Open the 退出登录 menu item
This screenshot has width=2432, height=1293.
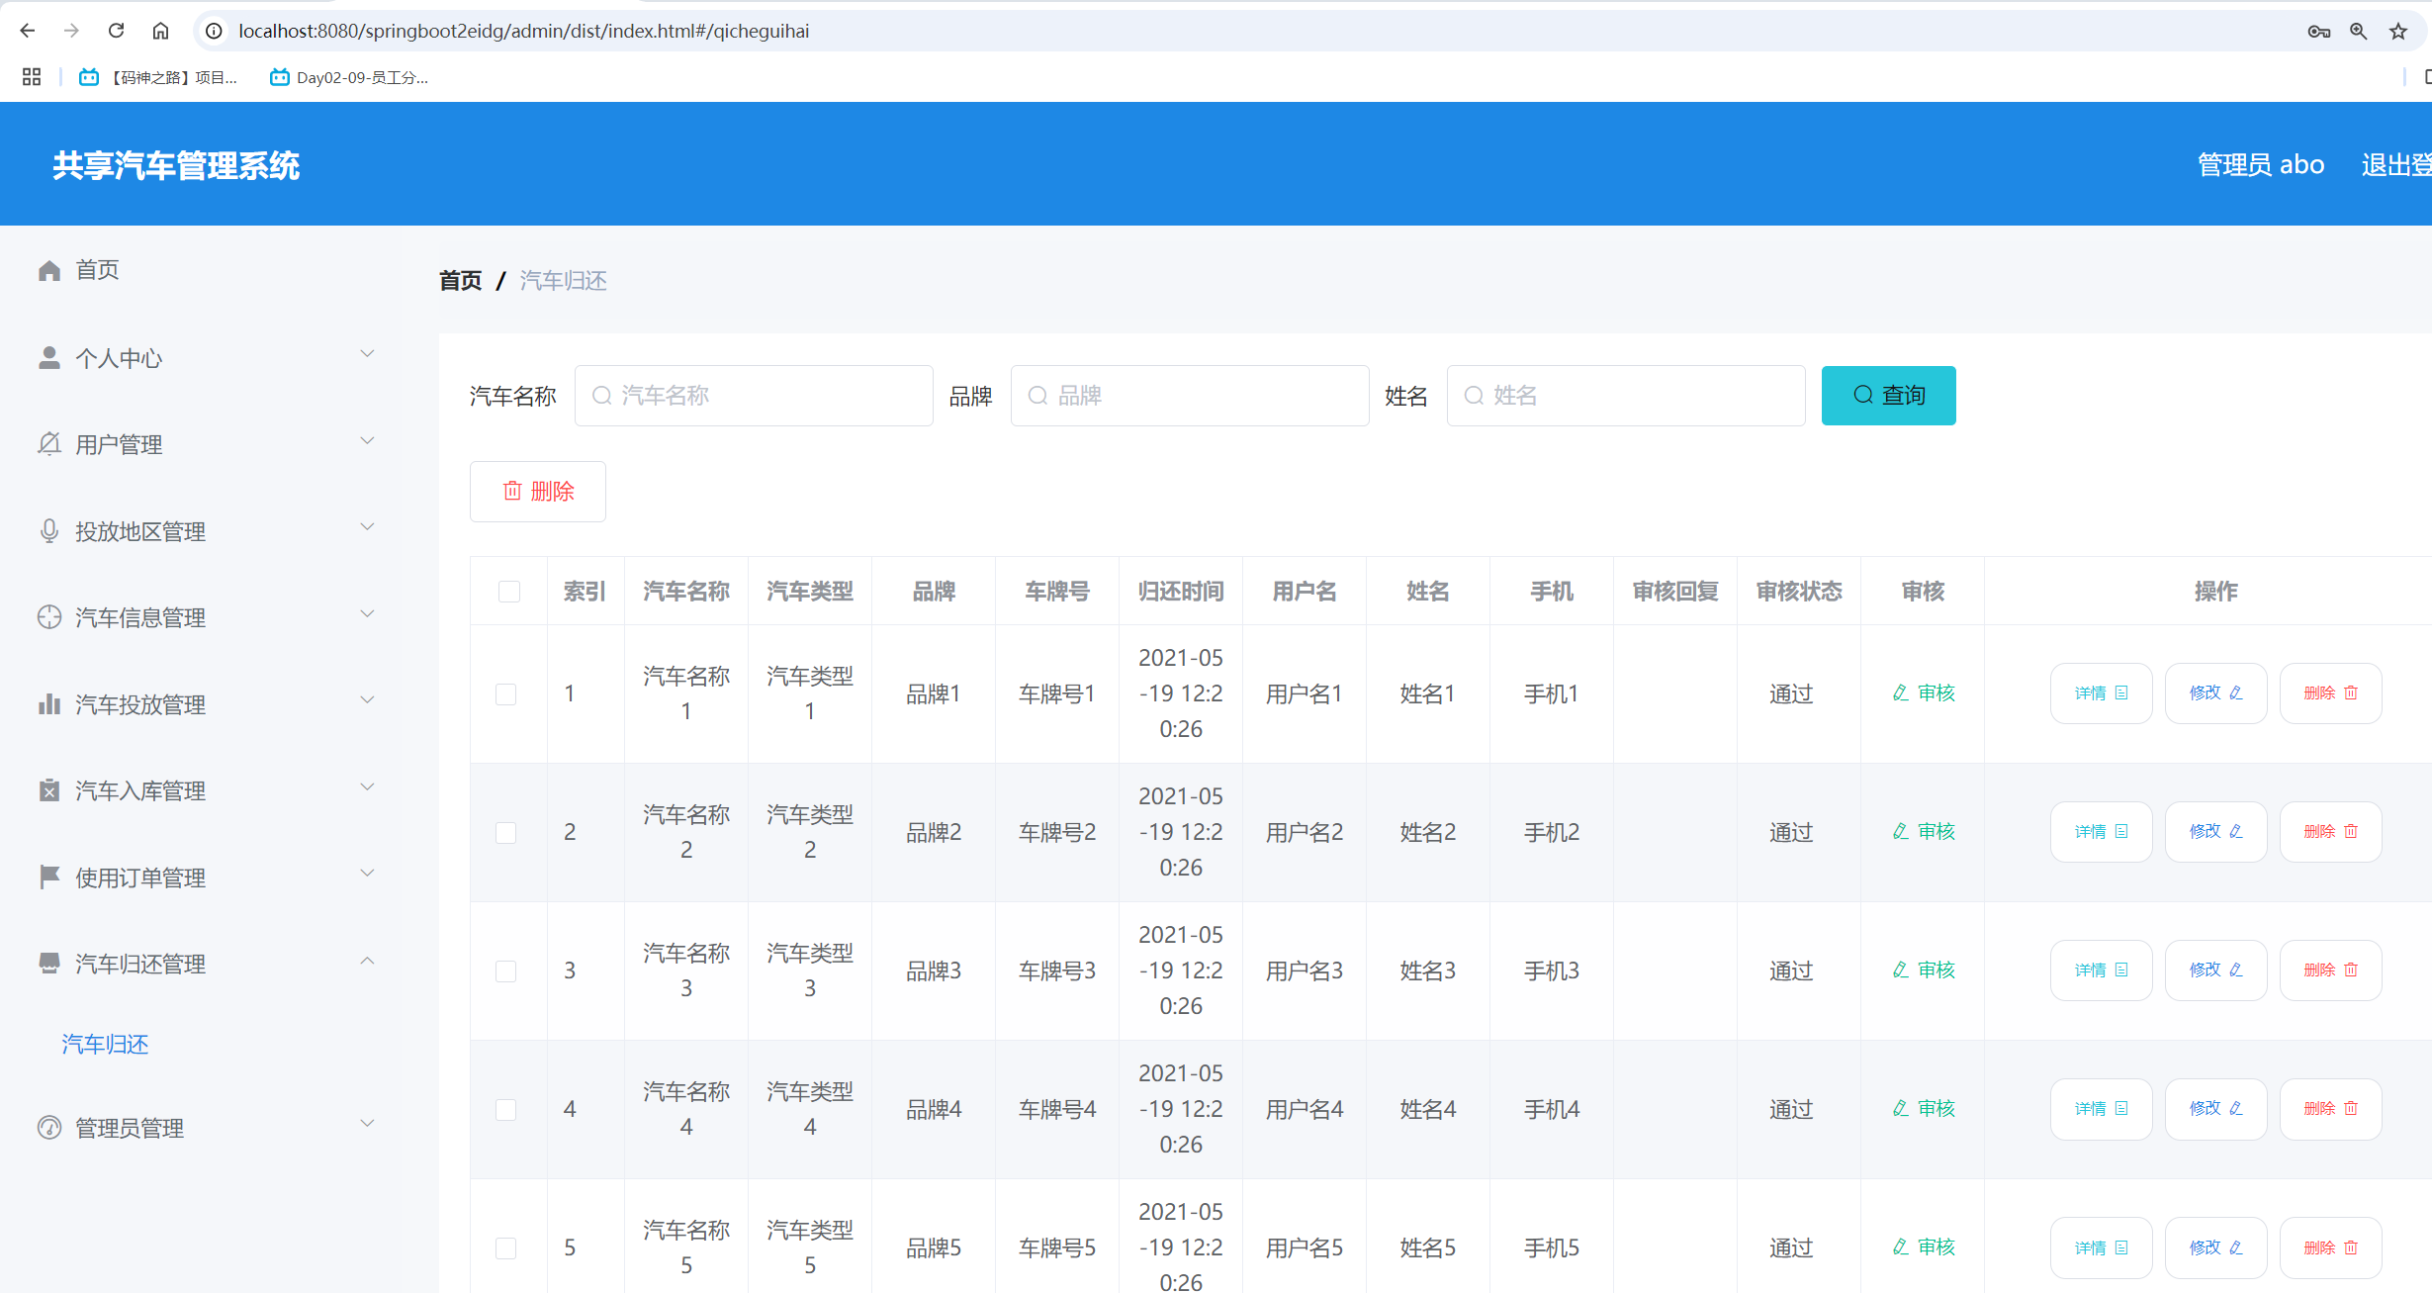[x=2395, y=164]
